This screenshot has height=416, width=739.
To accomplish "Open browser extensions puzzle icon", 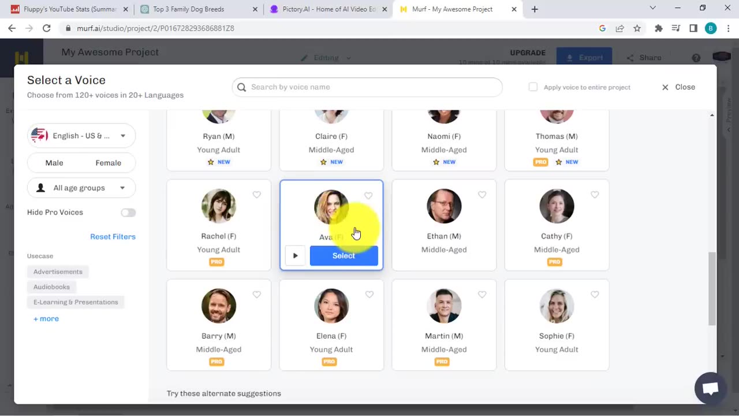I will (x=659, y=28).
